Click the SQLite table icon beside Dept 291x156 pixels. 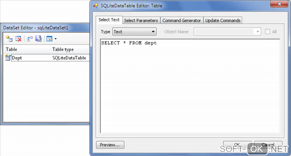(x=8, y=58)
